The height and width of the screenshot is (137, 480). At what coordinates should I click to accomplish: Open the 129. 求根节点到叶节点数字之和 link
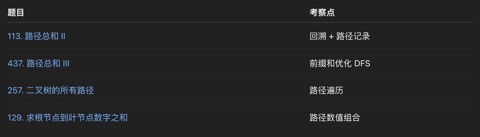tap(67, 117)
